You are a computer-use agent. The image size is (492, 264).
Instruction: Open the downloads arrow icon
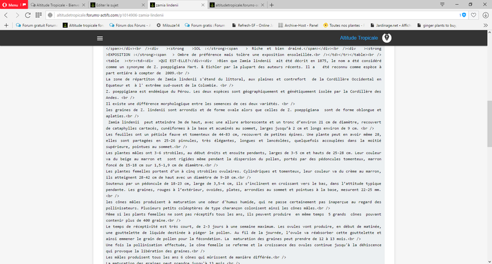tap(485, 15)
